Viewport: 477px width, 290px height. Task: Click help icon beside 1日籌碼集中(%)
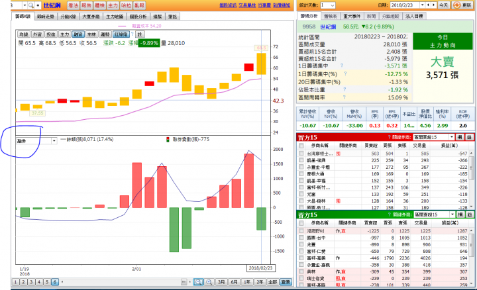click(x=346, y=73)
